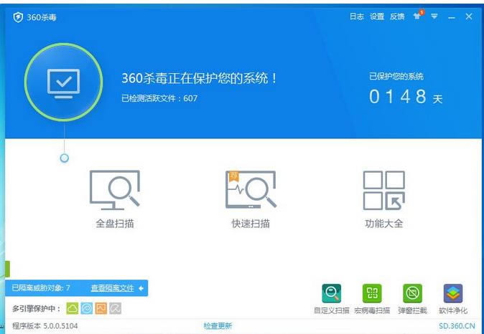Viewport: 484px width, 334px height.
Task: Click the protection status monitor circle icon
Action: [x=63, y=83]
